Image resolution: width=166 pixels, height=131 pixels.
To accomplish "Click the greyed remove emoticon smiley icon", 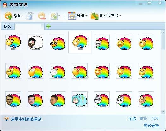I will click(x=42, y=16).
